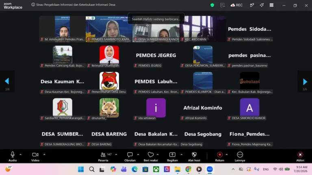Expand the Video options arrow
312x175 pixels.
tap(44, 155)
